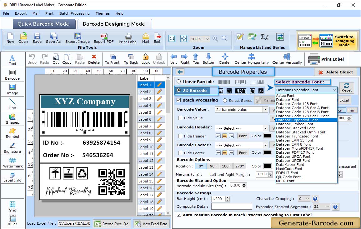Click the zoom in magnifier icon
This screenshot has height=229, width=361.
[215, 39]
